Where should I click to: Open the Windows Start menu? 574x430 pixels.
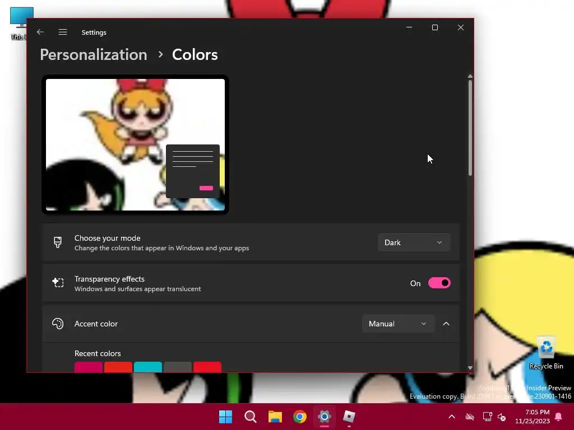[x=225, y=417]
